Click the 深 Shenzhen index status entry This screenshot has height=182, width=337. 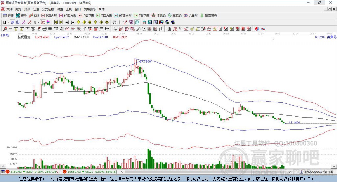pyautogui.click(x=90, y=172)
